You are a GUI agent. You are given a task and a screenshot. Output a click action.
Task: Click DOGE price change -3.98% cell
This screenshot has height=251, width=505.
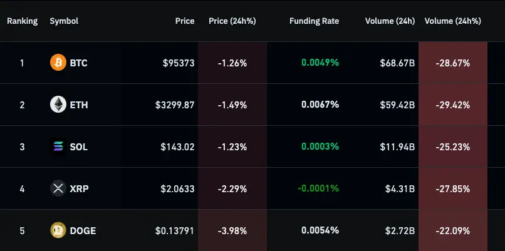232,230
